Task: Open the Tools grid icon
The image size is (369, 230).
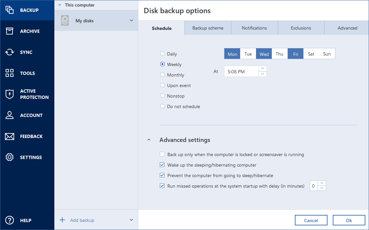Action: [x=10, y=73]
